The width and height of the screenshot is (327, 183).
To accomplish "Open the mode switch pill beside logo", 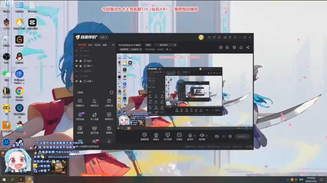I will click(x=104, y=37).
